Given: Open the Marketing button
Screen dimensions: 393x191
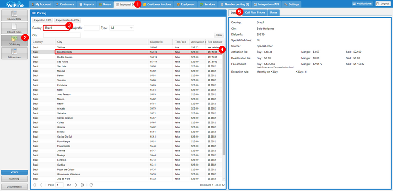Looking at the screenshot, I should (14, 179).
